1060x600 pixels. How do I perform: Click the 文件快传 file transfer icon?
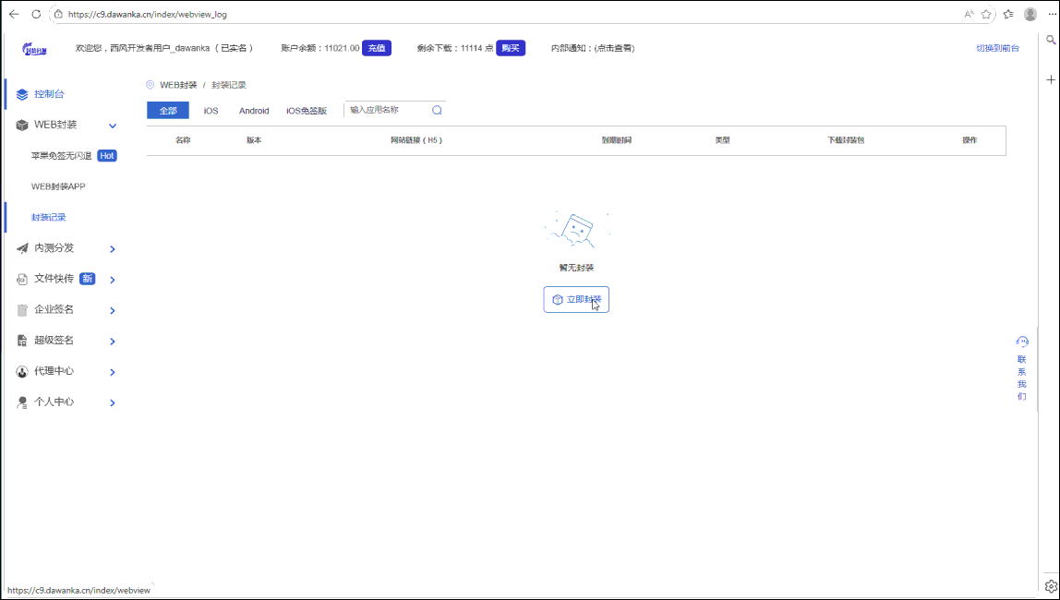(20, 278)
